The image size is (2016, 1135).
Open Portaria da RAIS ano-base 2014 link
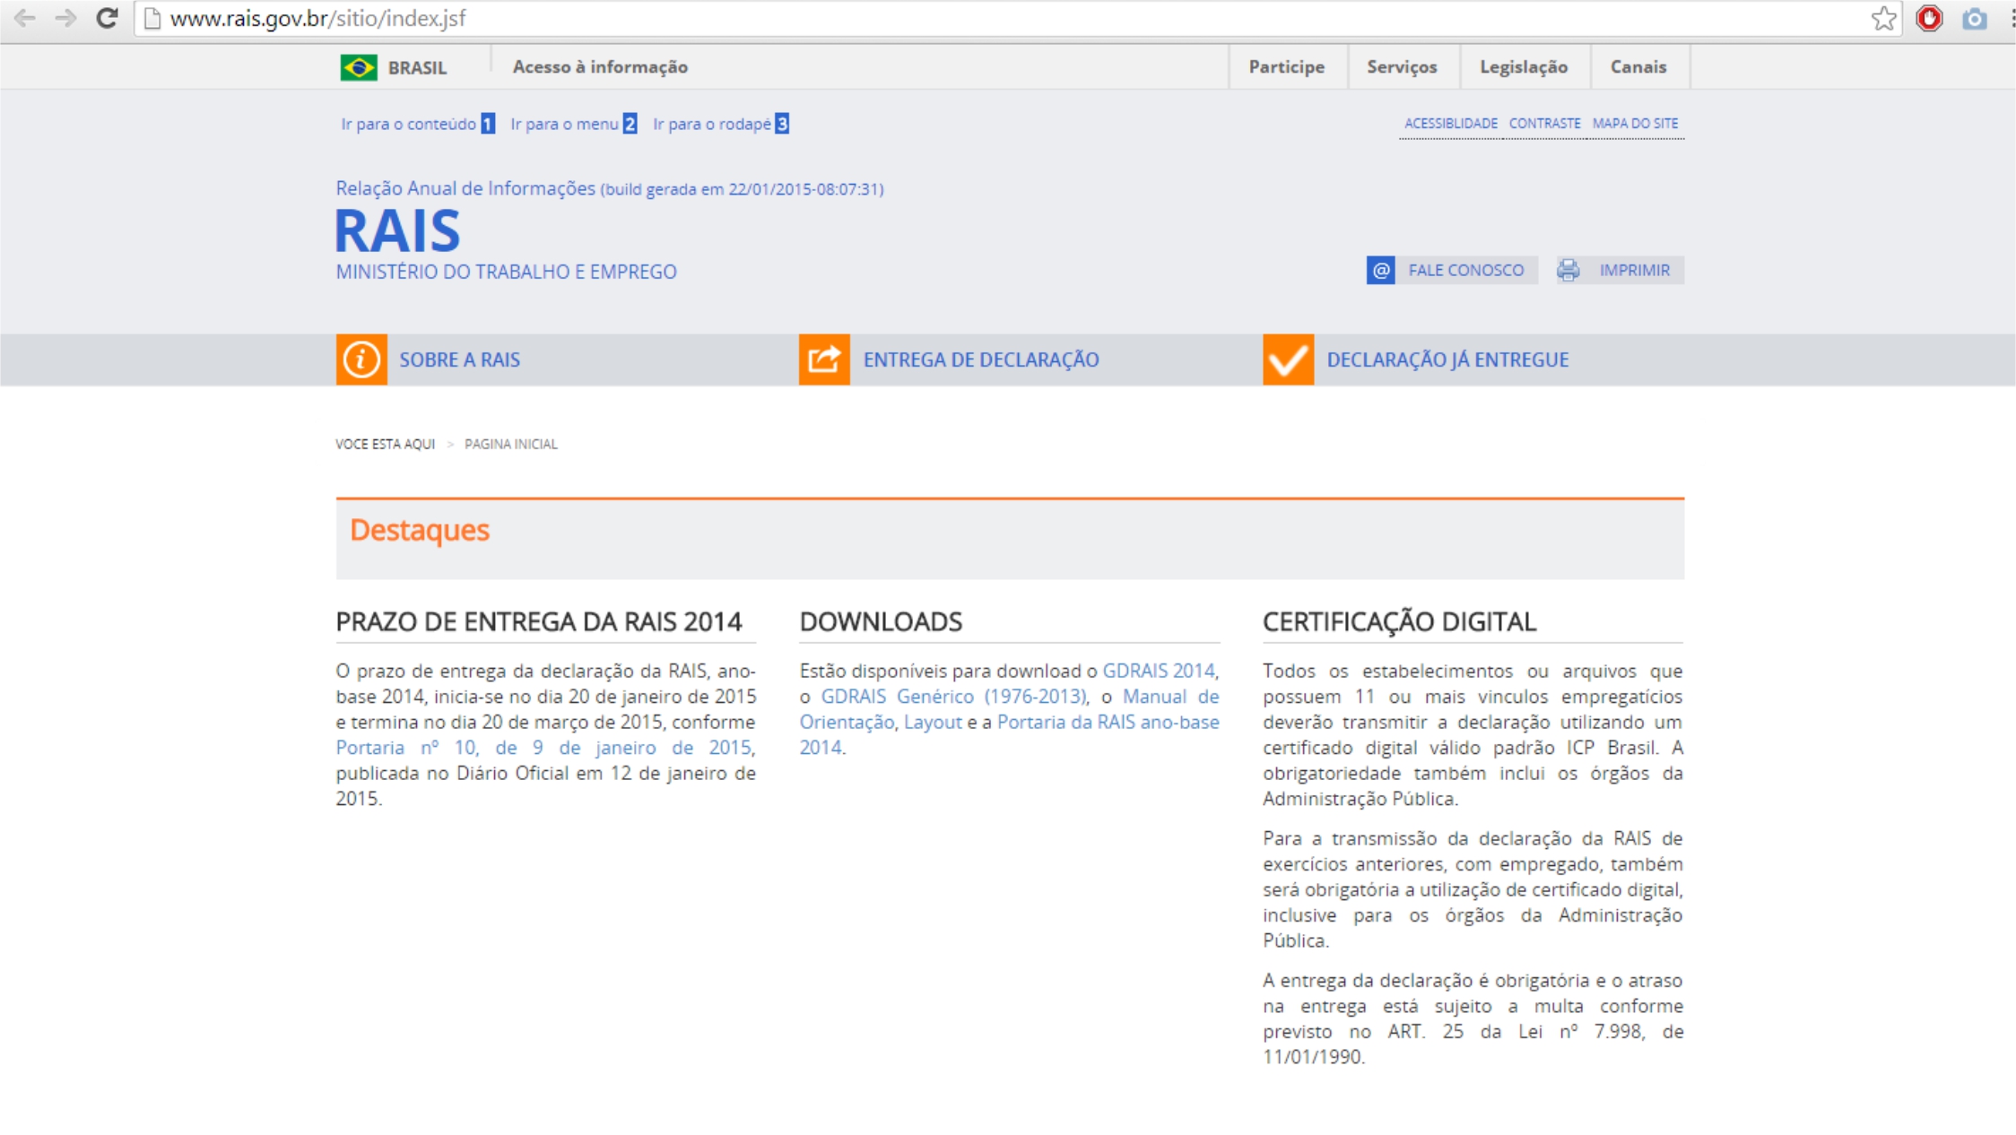tap(1009, 734)
